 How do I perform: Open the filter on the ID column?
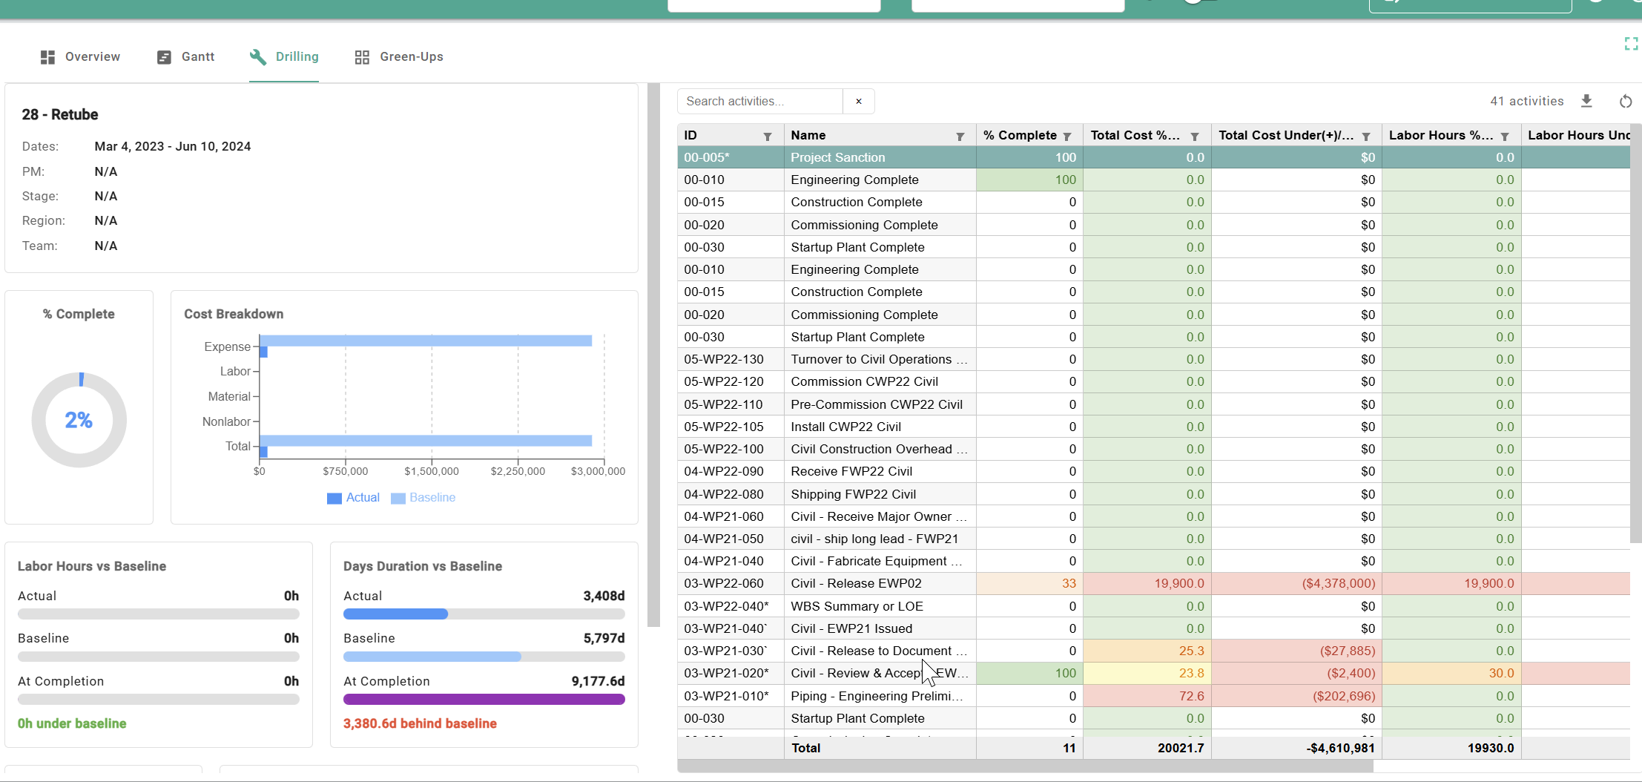pos(768,135)
